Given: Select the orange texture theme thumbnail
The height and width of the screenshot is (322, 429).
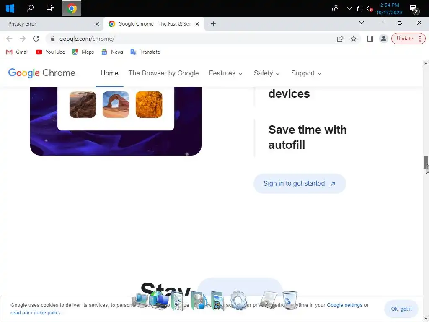Looking at the screenshot, I should tap(149, 104).
